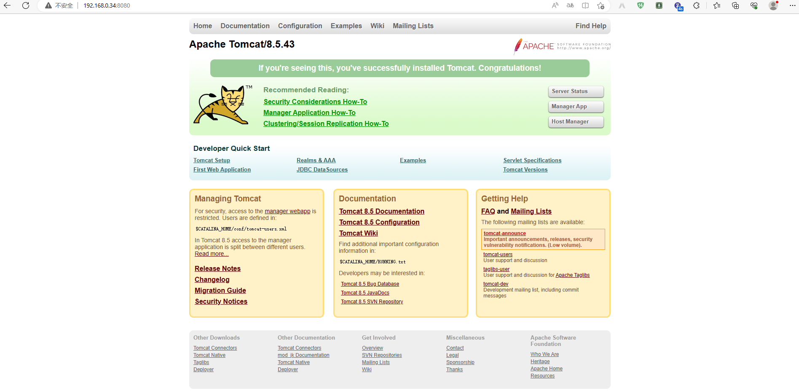Image resolution: width=799 pixels, height=391 pixels.
Task: Click the user profile avatar
Action: (x=773, y=5)
